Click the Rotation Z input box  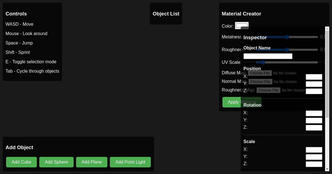pyautogui.click(x=314, y=128)
